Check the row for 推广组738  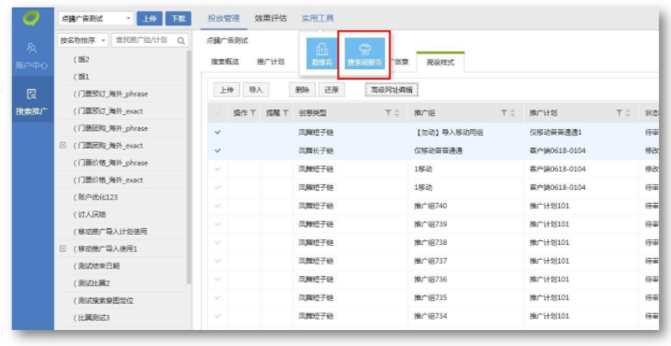(218, 243)
